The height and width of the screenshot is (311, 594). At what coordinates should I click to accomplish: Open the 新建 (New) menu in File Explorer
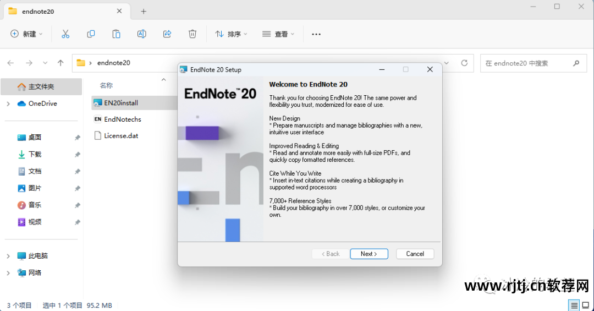pyautogui.click(x=26, y=34)
